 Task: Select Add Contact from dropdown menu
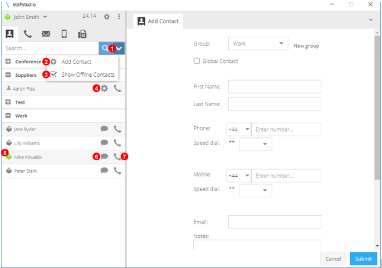[76, 62]
